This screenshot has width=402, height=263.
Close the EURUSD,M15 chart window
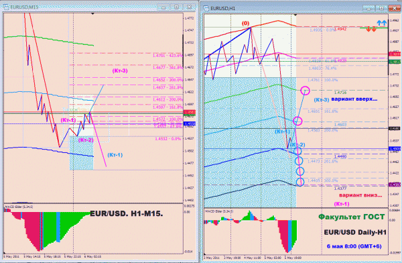pos(189,7)
